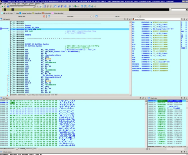
Task: Terminate the process with the blue stop icon
Action: (8, 7)
